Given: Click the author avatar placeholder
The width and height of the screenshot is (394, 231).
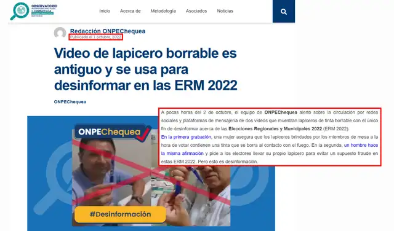Looking at the screenshot, I should click(60, 33).
